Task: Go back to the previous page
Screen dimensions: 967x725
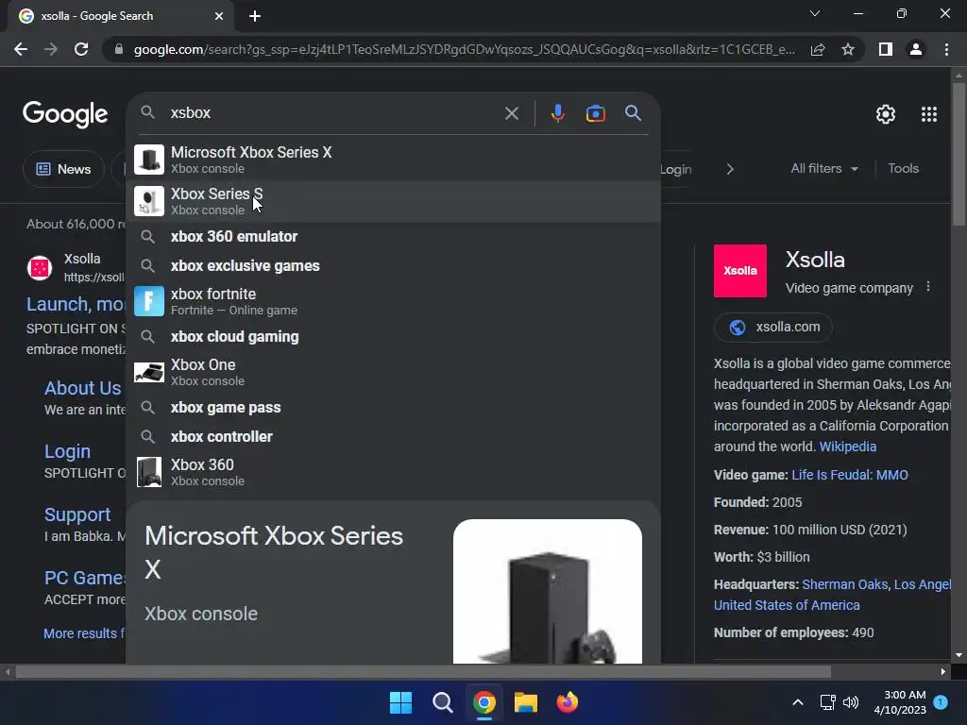Action: coord(21,49)
